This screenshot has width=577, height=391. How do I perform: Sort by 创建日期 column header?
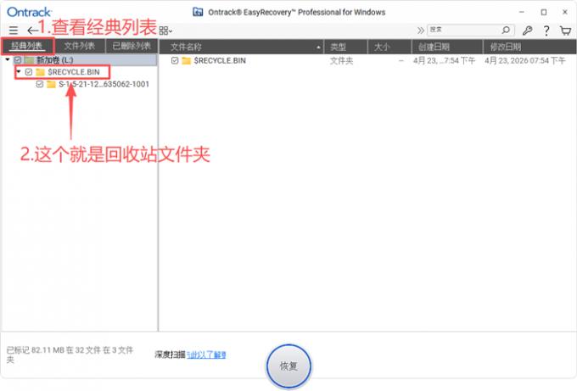coord(447,47)
